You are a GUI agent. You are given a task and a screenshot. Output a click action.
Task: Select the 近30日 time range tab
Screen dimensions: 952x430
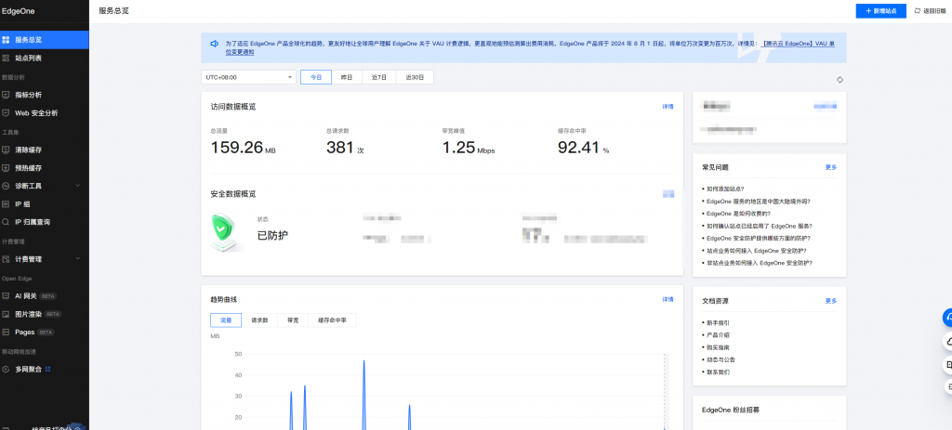(415, 78)
